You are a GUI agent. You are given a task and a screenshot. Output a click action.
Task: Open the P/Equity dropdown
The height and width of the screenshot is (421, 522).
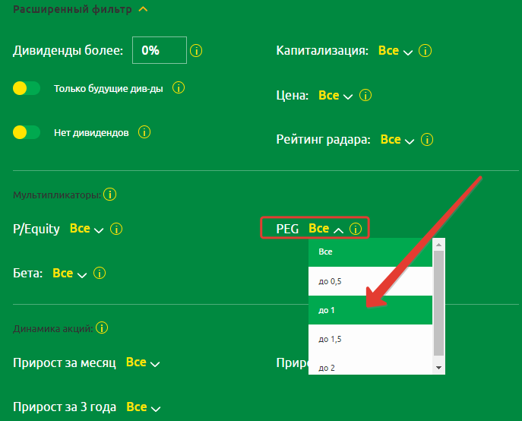point(86,229)
